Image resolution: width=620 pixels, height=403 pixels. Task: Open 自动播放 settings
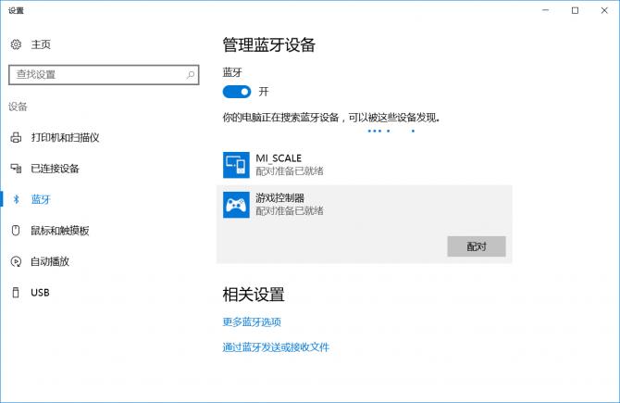(50, 261)
